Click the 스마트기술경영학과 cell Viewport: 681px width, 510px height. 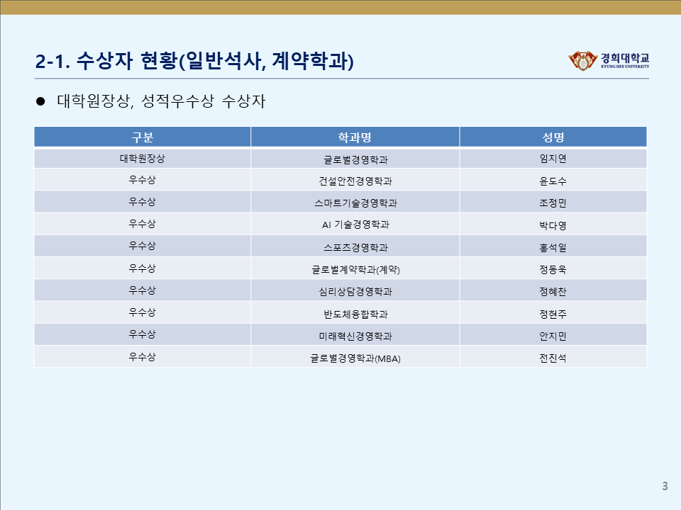pyautogui.click(x=355, y=203)
